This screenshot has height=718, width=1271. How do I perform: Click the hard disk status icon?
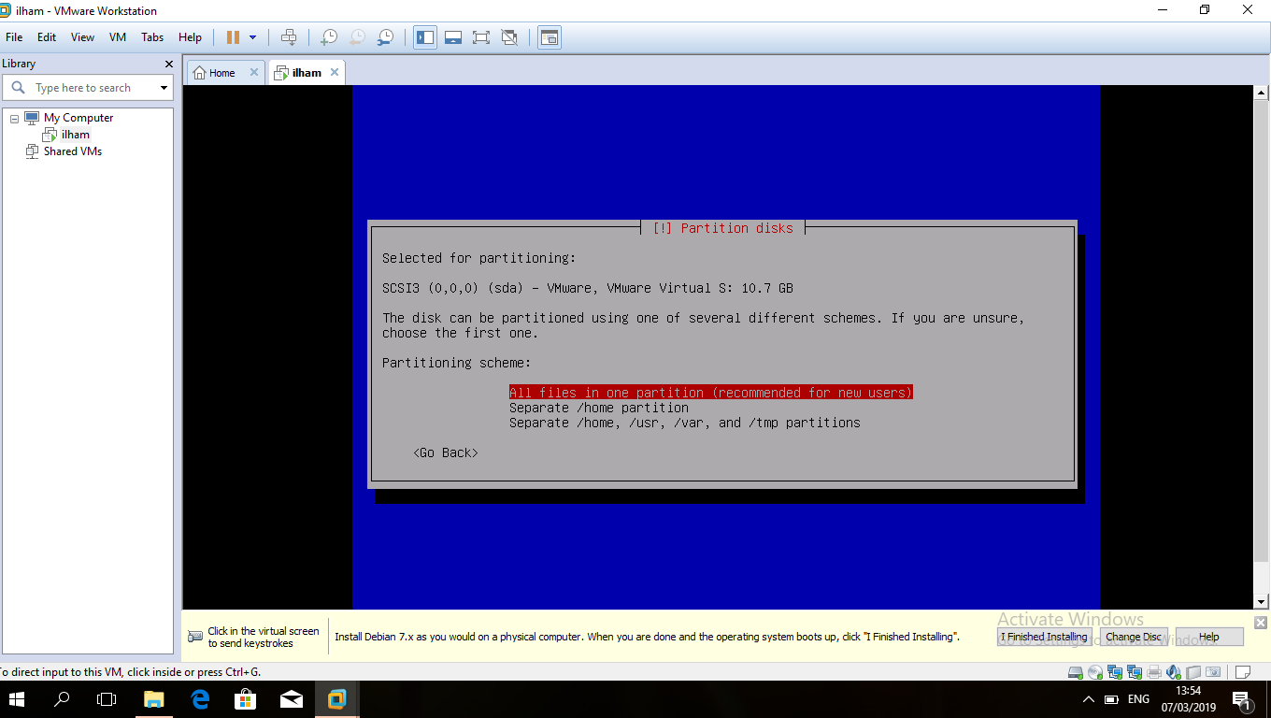pos(1076,671)
